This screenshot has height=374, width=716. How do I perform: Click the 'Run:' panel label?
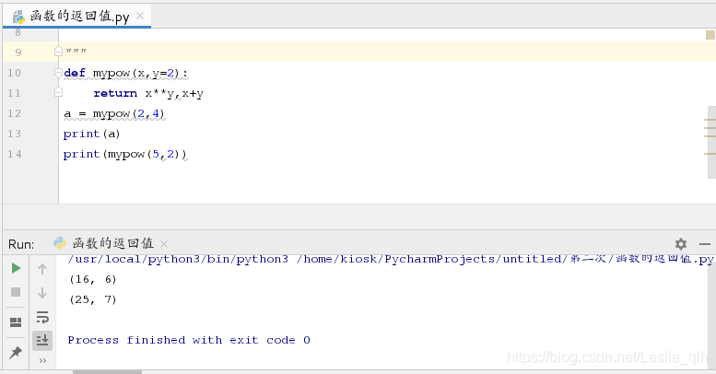pyautogui.click(x=21, y=244)
